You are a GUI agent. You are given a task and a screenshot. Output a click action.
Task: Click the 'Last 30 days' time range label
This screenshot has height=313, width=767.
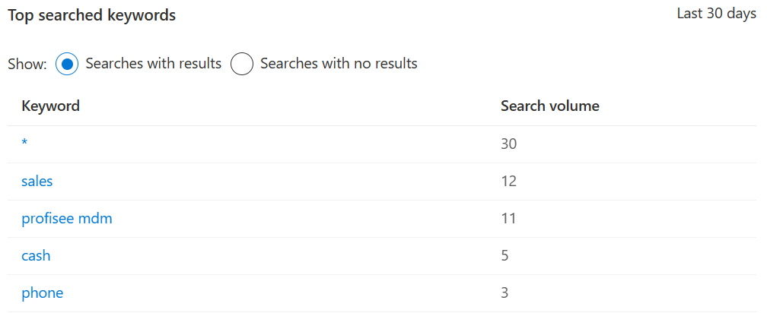coord(716,14)
